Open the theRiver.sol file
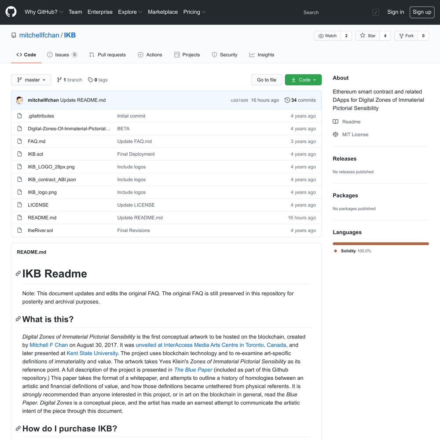Viewport: 440px width, 440px height. coord(40,231)
